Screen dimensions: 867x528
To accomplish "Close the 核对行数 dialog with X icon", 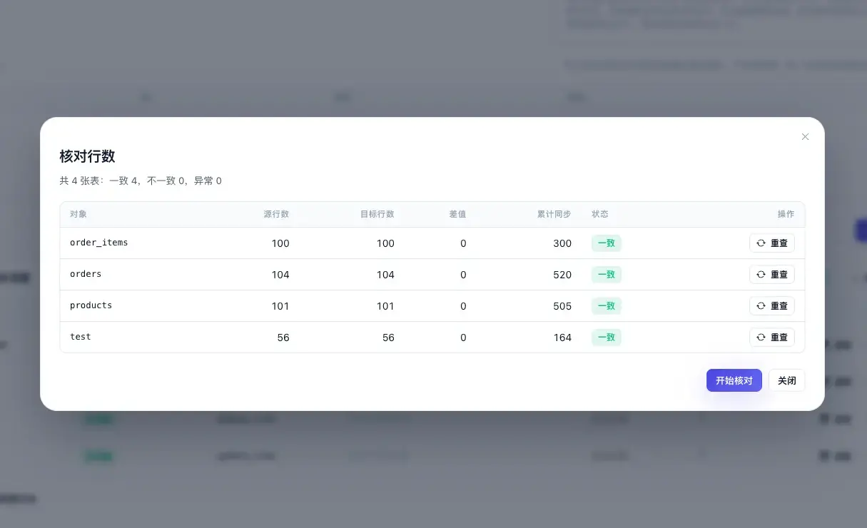I will point(805,137).
